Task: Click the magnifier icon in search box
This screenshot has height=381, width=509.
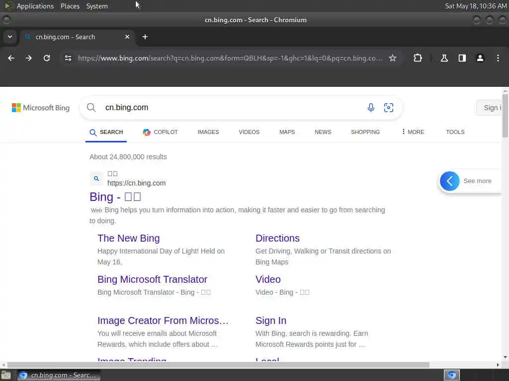Action: (x=91, y=108)
